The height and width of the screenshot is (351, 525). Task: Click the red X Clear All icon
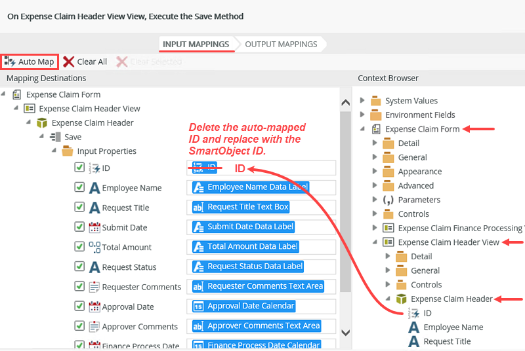(69, 62)
